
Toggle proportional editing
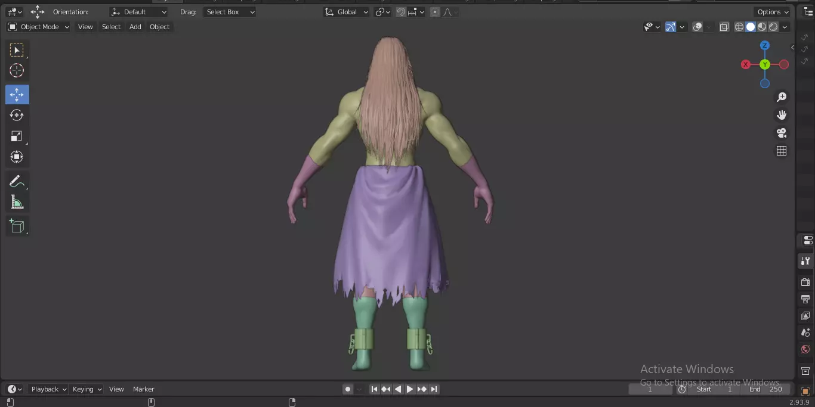435,12
